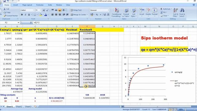
Task: Select the Sheet2 worksheet tab
Action: coord(19,106)
